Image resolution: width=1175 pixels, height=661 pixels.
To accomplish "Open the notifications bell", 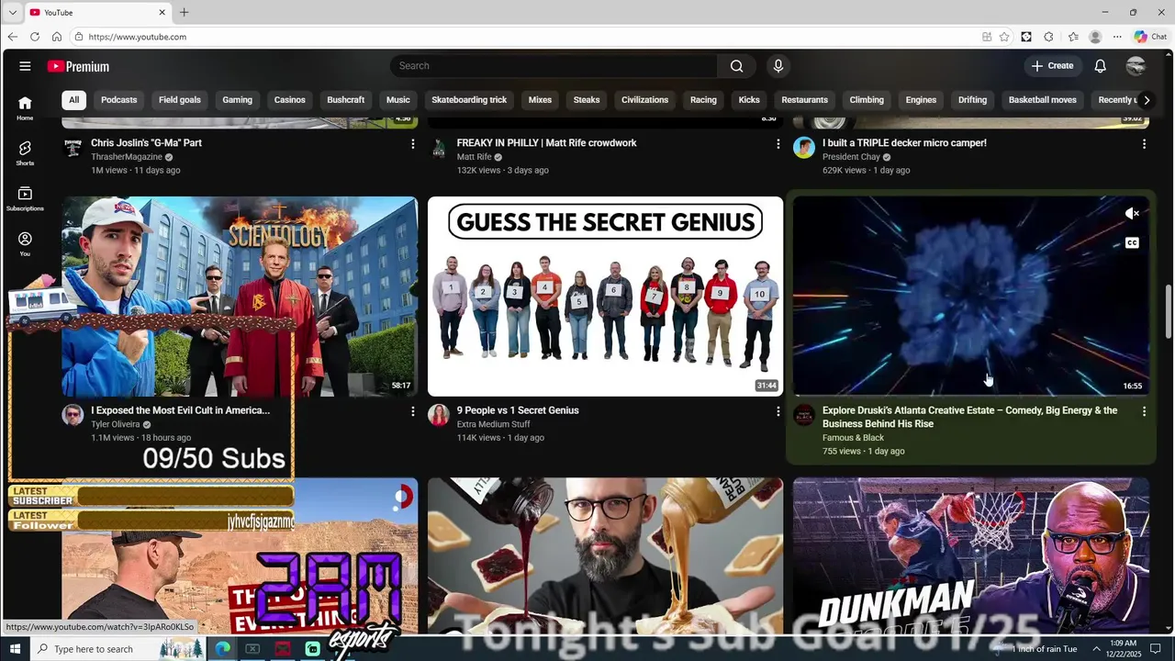I will pos(1100,66).
